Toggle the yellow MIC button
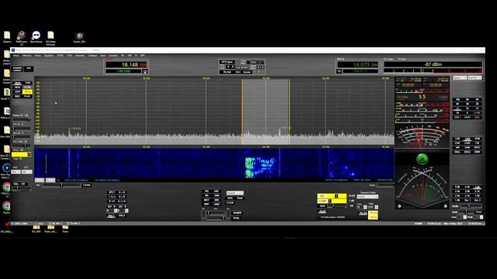This screenshot has width=497, height=279. pos(322,196)
